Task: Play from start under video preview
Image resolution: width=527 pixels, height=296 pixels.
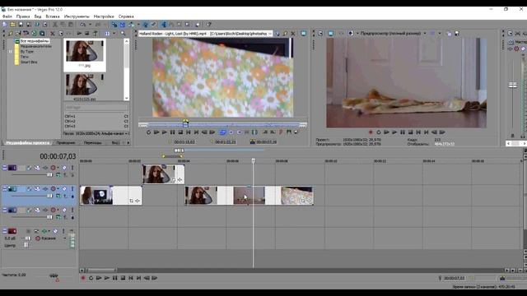Action: point(386,132)
